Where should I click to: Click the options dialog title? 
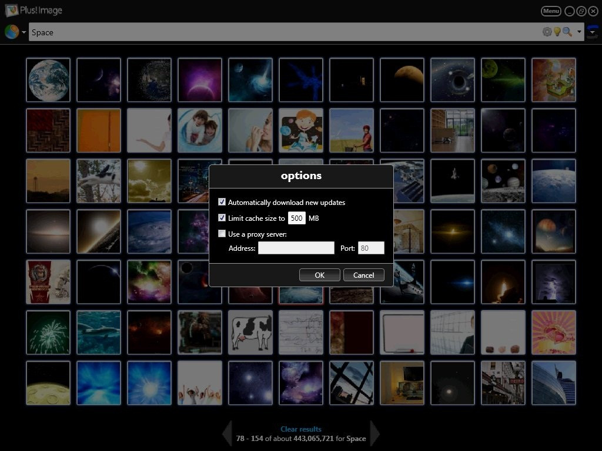301,176
